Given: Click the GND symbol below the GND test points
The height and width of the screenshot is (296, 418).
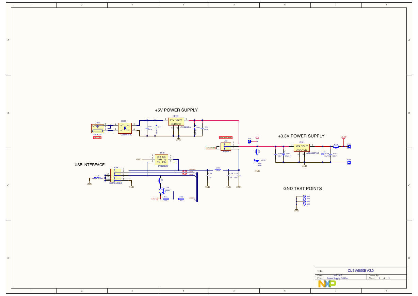Looking at the screenshot, I should point(296,210).
